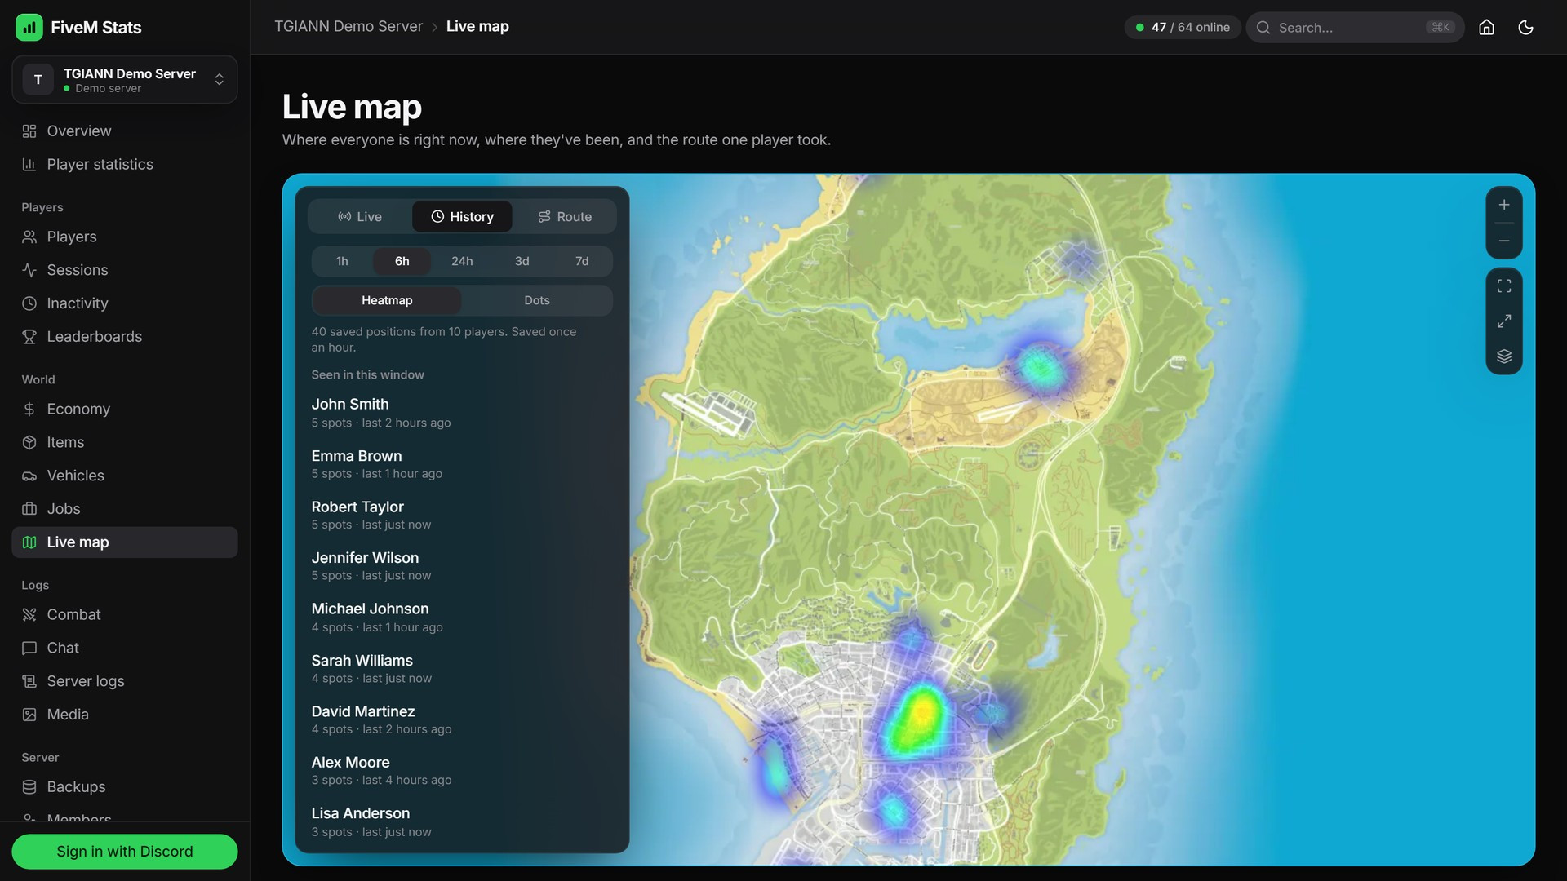Viewport: 1567px width, 881px height.
Task: Select the 24h time window
Action: click(x=462, y=261)
